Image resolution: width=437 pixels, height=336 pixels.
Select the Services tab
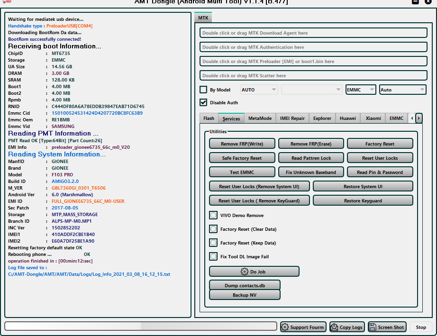(231, 118)
